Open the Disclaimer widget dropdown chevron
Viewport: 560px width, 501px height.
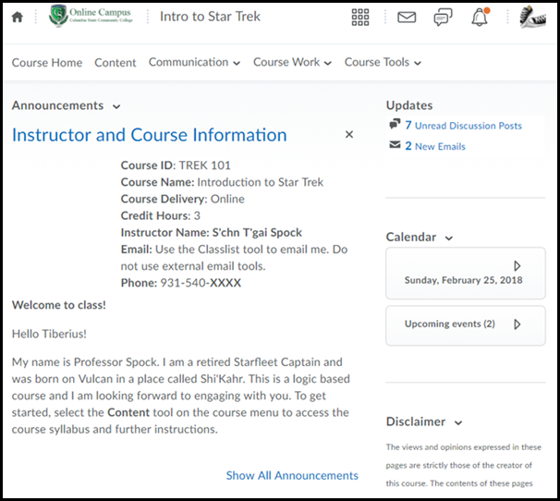(x=458, y=422)
